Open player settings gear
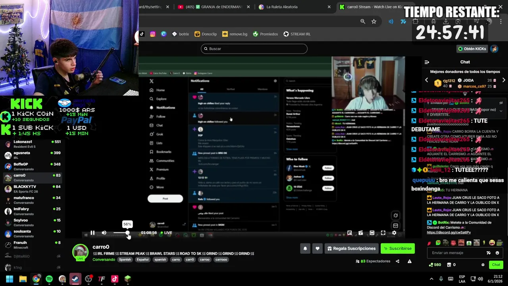The height and width of the screenshot is (286, 508). tap(394, 233)
